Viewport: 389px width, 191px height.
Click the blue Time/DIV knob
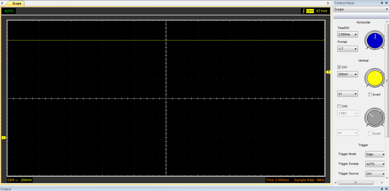pyautogui.click(x=375, y=41)
